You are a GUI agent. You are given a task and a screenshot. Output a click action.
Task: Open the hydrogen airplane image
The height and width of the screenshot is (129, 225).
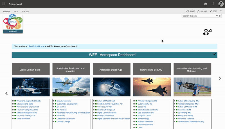pos(71,87)
